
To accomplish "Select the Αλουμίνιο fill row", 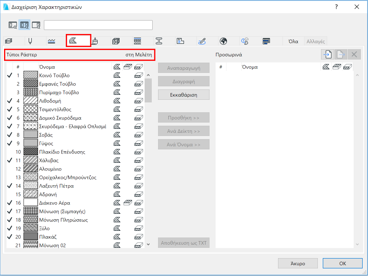I will [76, 169].
